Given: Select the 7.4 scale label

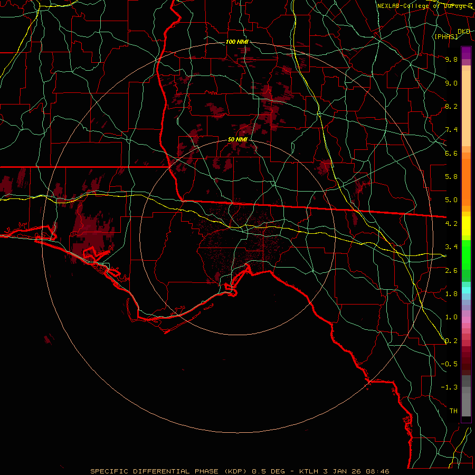Looking at the screenshot, I should coord(451,130).
